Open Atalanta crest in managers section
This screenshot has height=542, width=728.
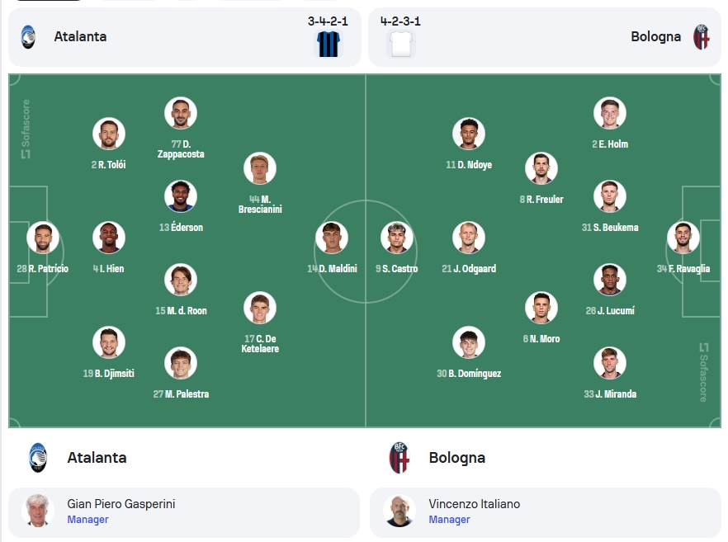[x=38, y=458]
